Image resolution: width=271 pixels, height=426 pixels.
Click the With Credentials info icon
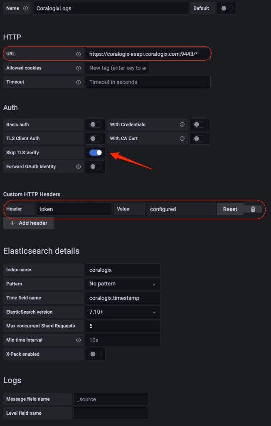coord(182,124)
